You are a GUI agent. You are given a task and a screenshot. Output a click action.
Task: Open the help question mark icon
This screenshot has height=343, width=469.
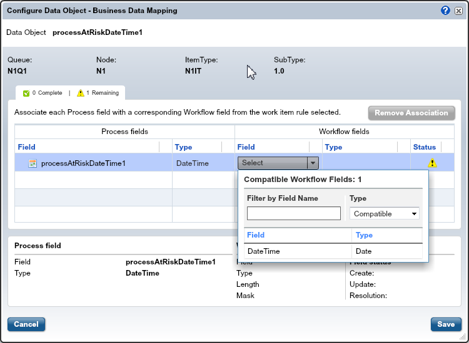[445, 11]
